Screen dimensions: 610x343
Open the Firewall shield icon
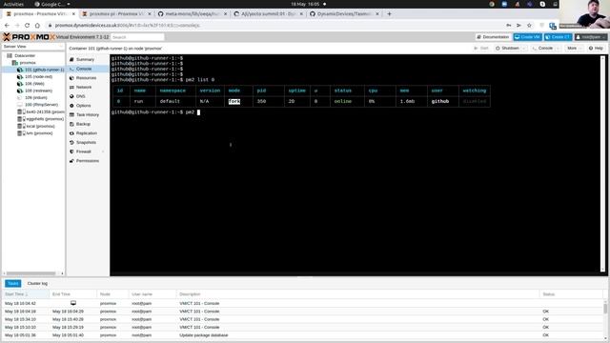71,151
